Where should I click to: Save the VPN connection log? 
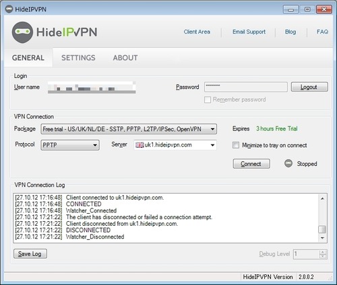(30, 254)
